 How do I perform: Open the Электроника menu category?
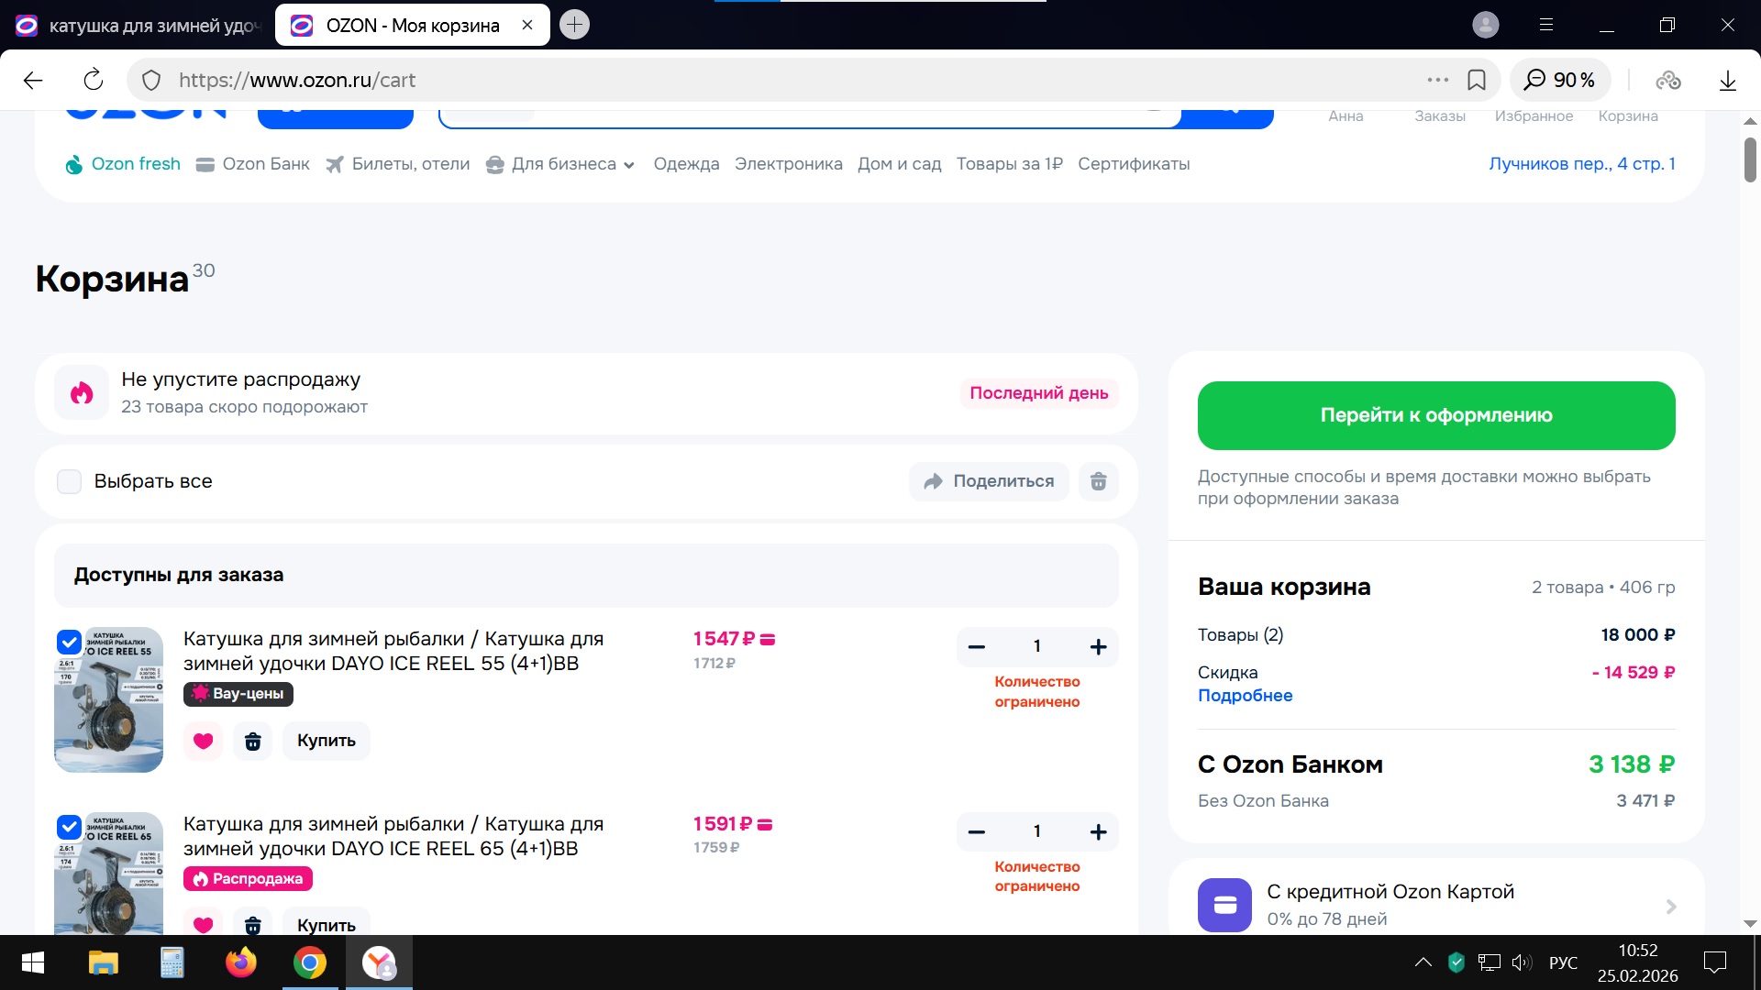click(788, 164)
